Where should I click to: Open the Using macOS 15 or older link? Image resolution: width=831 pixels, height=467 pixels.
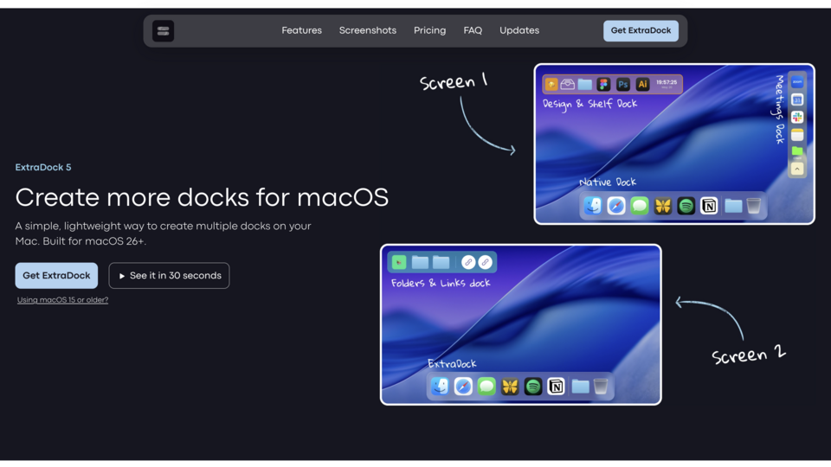62,300
